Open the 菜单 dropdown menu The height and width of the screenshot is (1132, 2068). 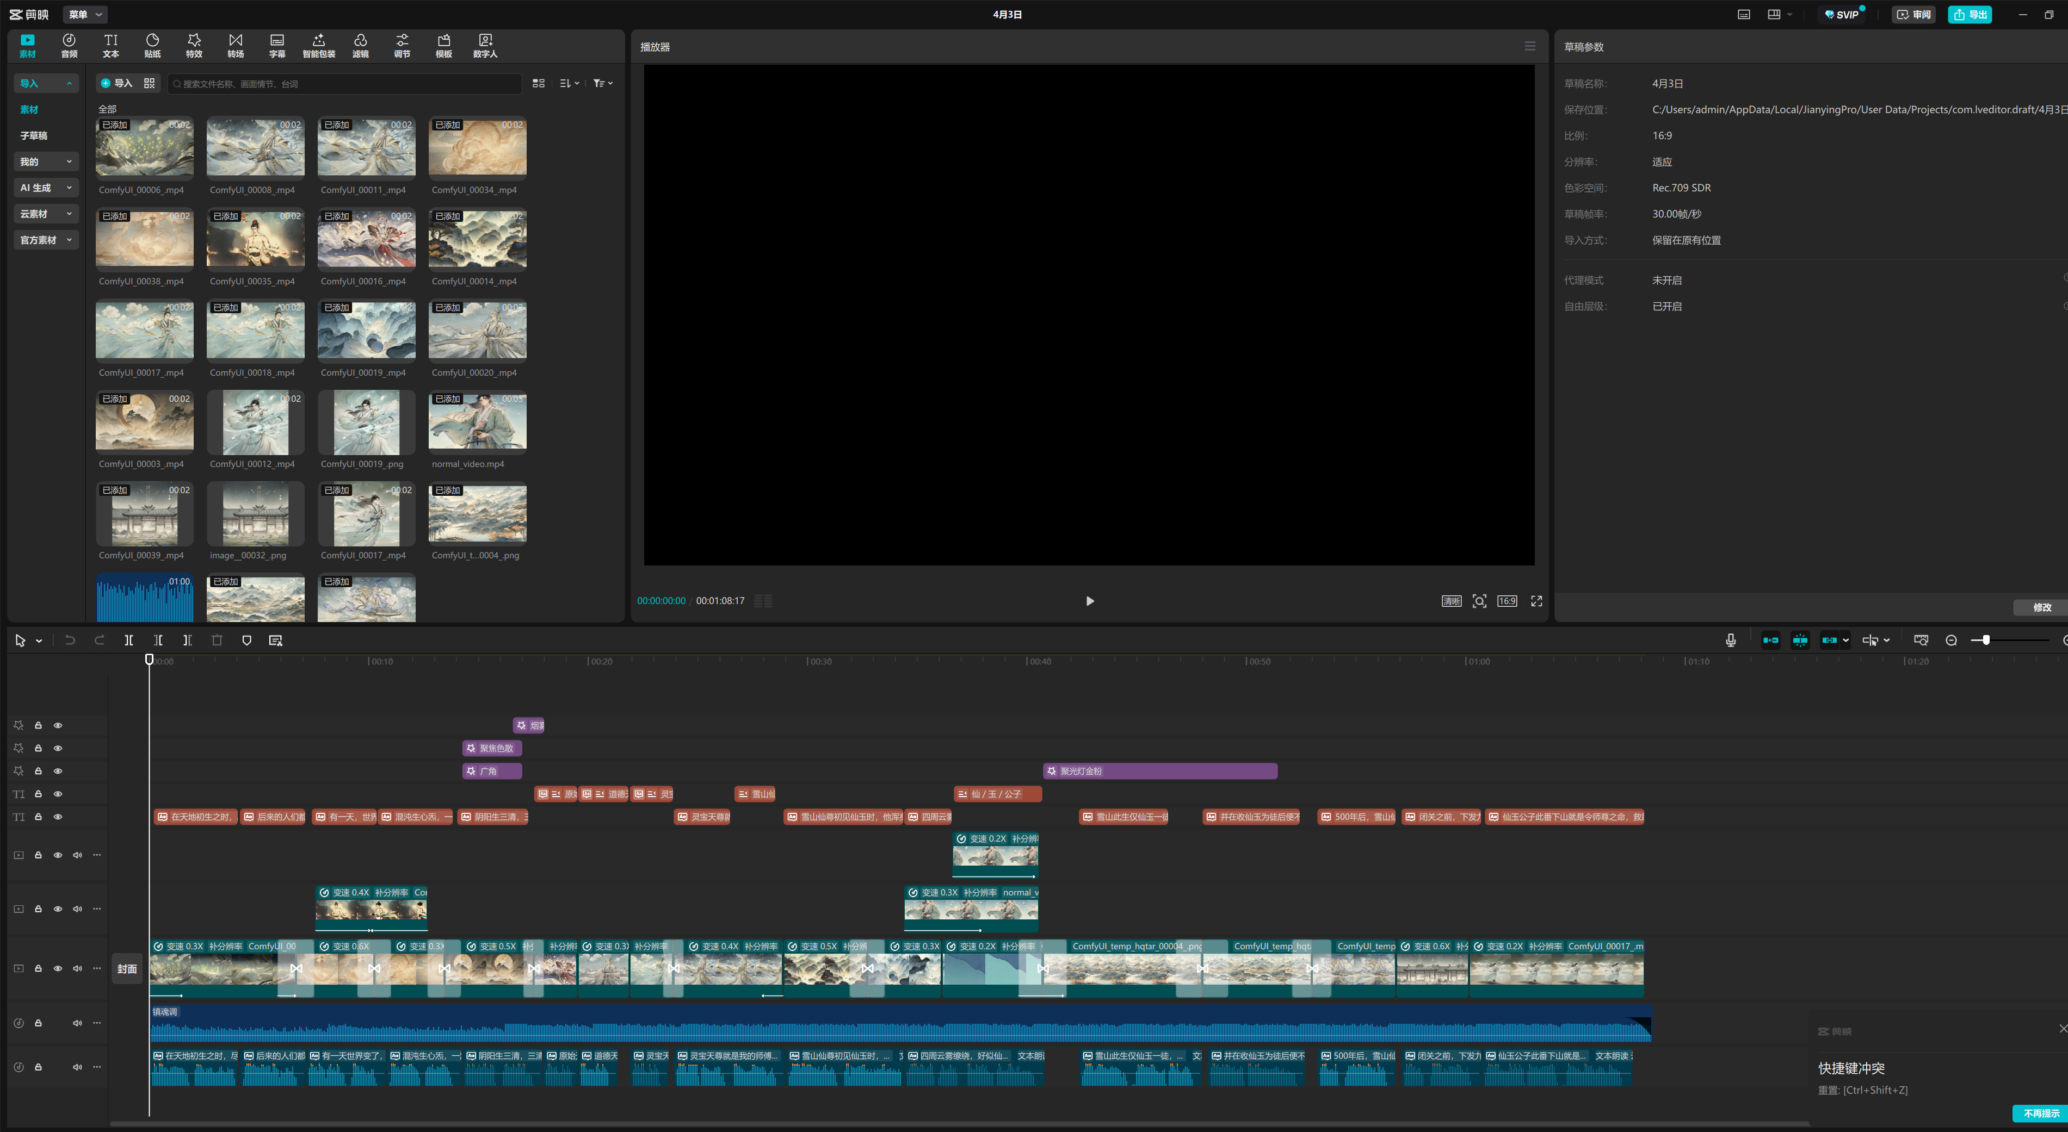(x=85, y=15)
